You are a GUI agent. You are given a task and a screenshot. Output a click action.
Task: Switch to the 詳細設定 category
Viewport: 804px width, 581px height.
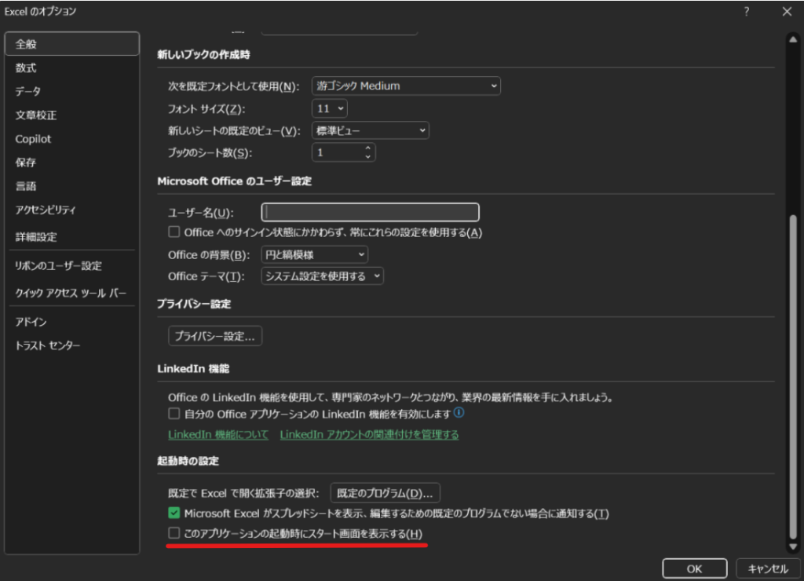coord(36,237)
